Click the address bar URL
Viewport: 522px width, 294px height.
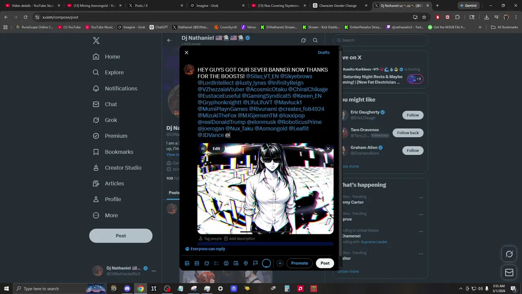click(x=60, y=17)
